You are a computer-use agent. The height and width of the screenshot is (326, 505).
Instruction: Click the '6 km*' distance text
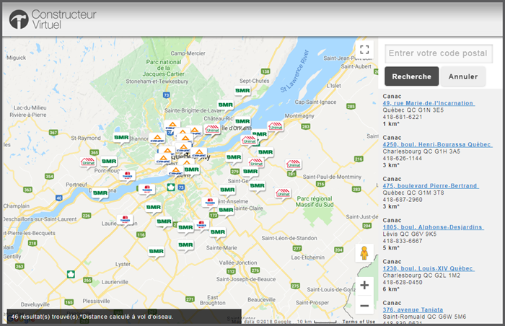point(391,289)
